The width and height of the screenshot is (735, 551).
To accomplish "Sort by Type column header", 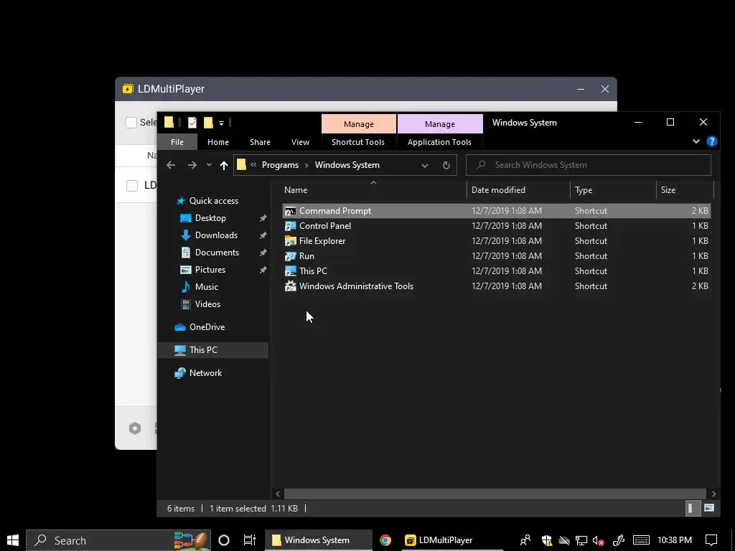I will (x=613, y=189).
